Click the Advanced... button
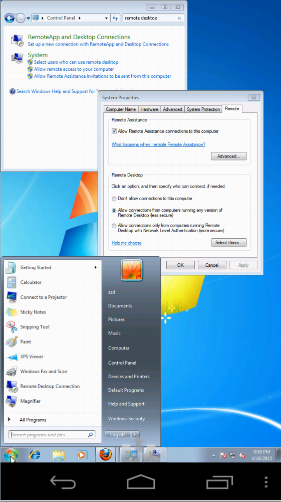Image resolution: width=281 pixels, height=502 pixels. pyautogui.click(x=228, y=156)
